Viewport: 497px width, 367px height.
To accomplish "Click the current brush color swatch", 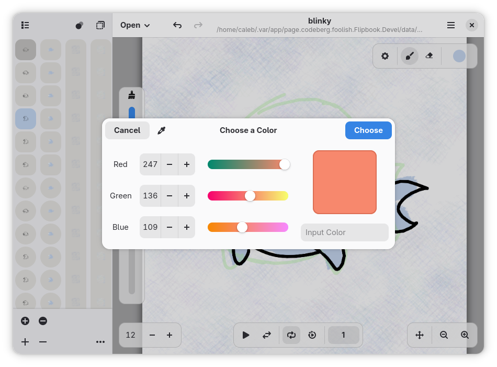I will (x=459, y=56).
